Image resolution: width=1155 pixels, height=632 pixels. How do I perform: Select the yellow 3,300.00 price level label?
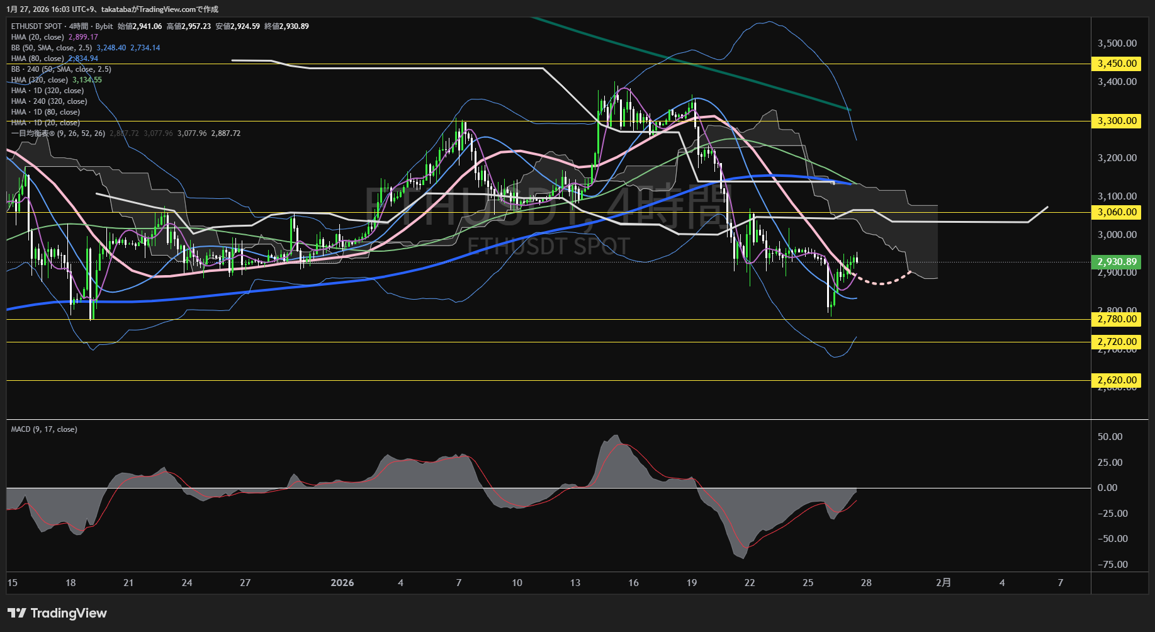tap(1117, 121)
